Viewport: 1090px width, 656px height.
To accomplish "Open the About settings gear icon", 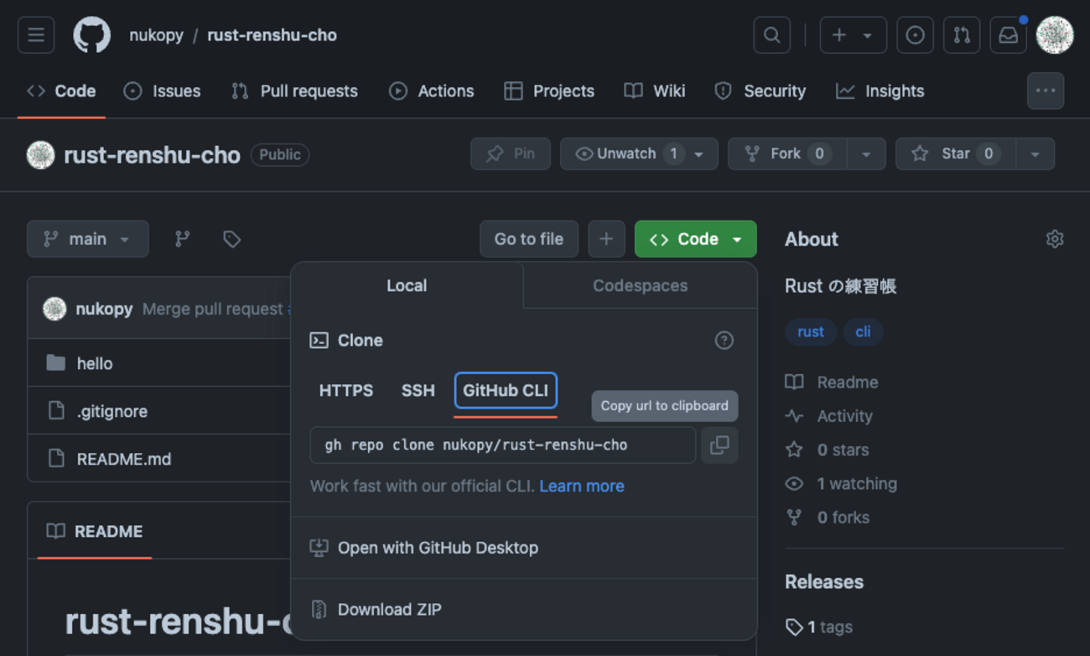I will (1055, 239).
